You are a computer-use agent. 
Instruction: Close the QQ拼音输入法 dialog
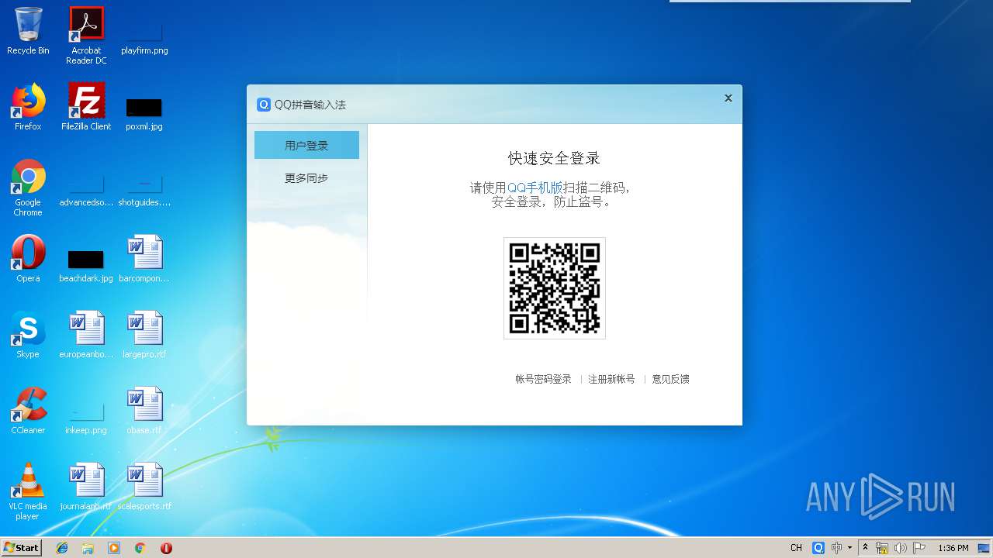(x=728, y=98)
